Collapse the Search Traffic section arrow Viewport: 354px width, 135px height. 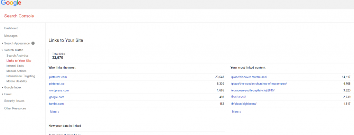click(x=2, y=50)
